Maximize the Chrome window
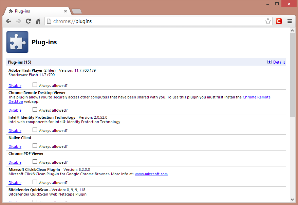The image size is (298, 205). pyautogui.click(x=277, y=4)
